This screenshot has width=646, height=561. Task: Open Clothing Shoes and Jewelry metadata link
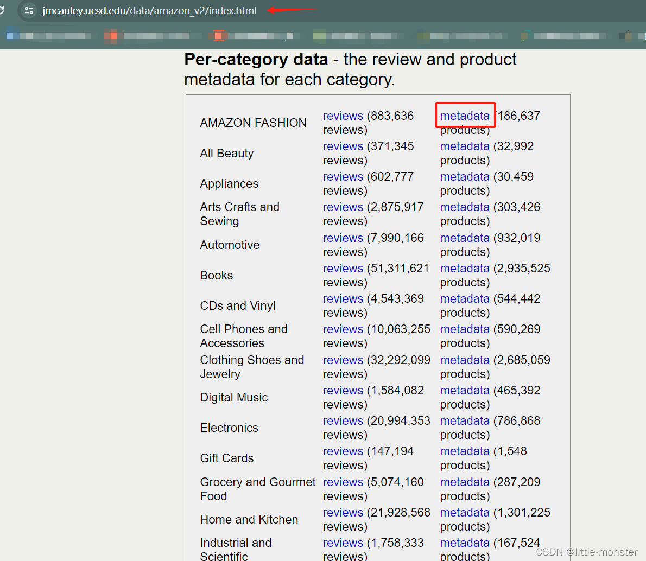pos(464,360)
